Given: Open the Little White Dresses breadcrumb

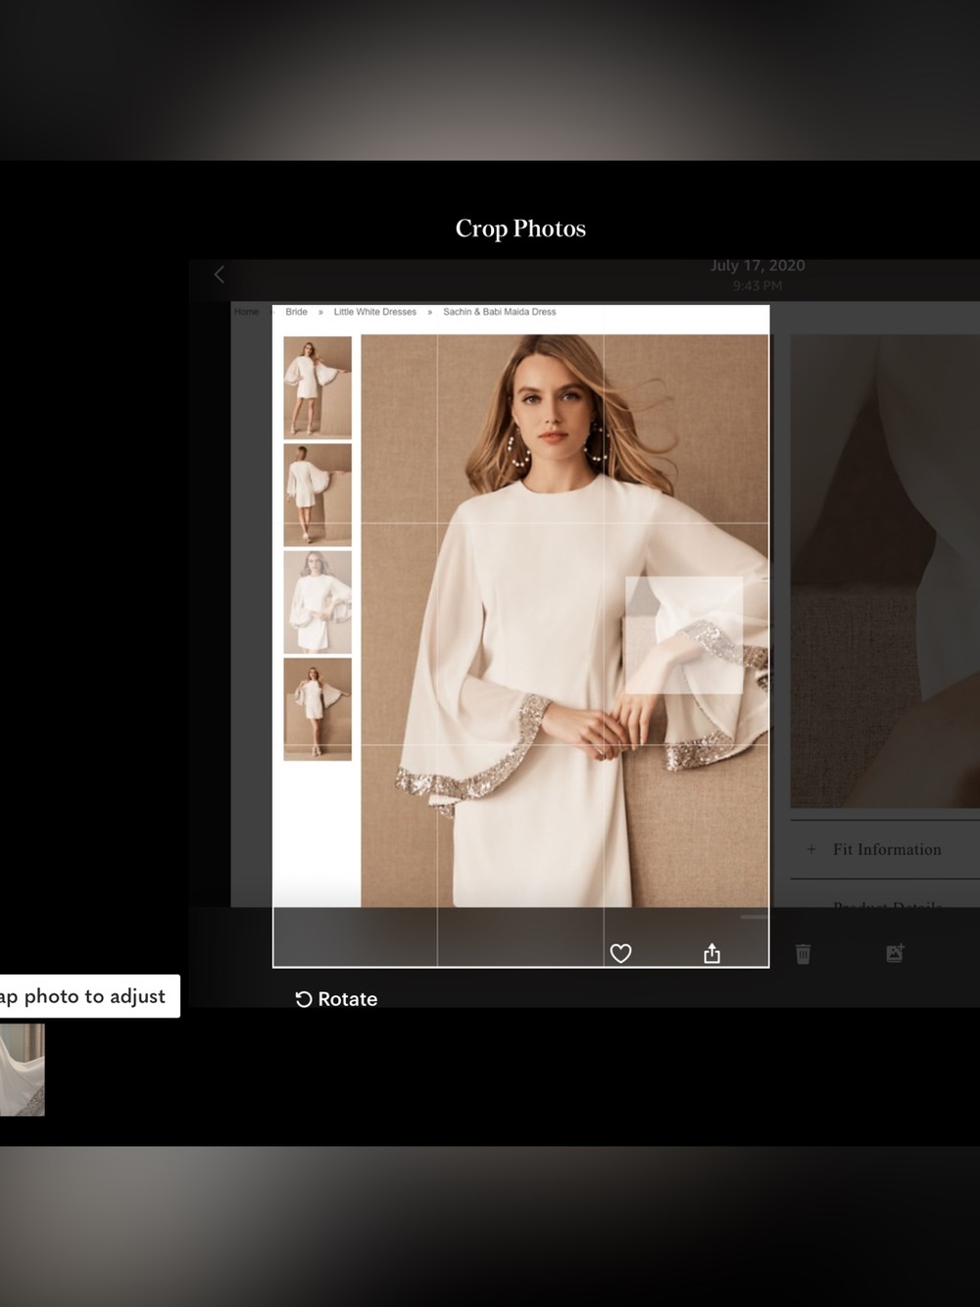Looking at the screenshot, I should click(x=374, y=312).
